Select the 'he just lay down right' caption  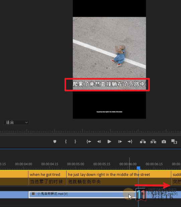(x=119, y=175)
